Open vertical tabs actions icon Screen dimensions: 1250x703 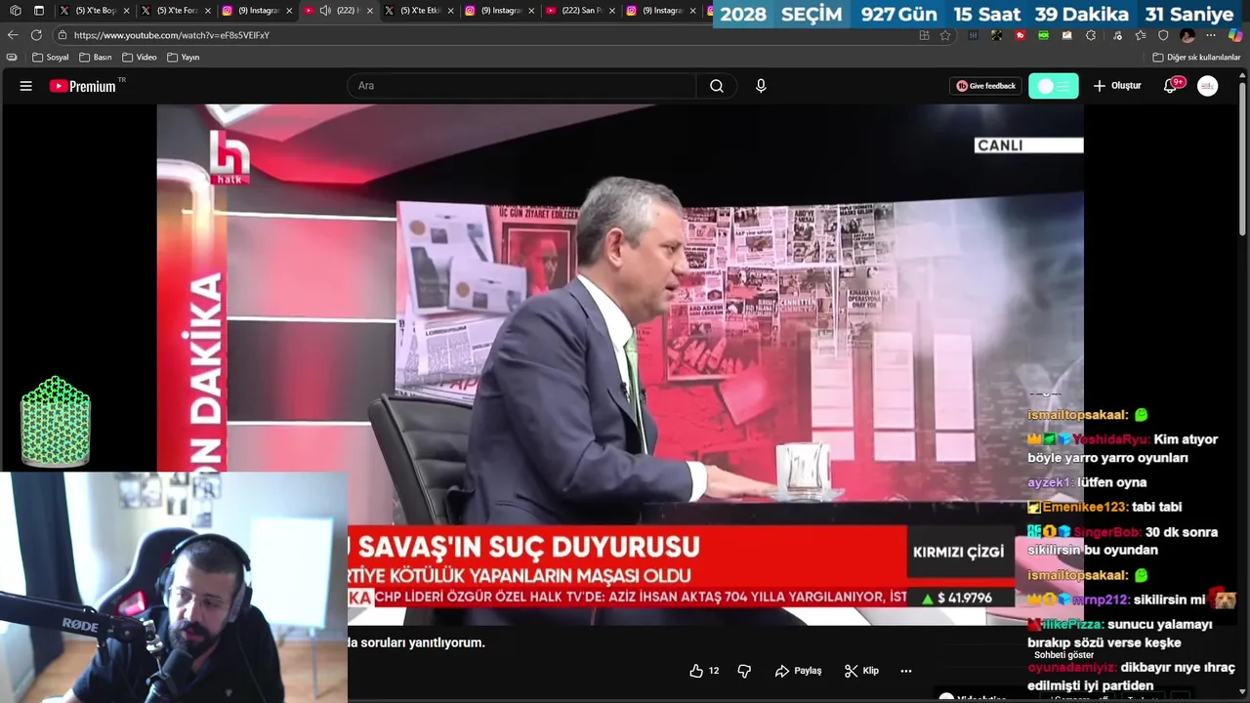pos(39,11)
